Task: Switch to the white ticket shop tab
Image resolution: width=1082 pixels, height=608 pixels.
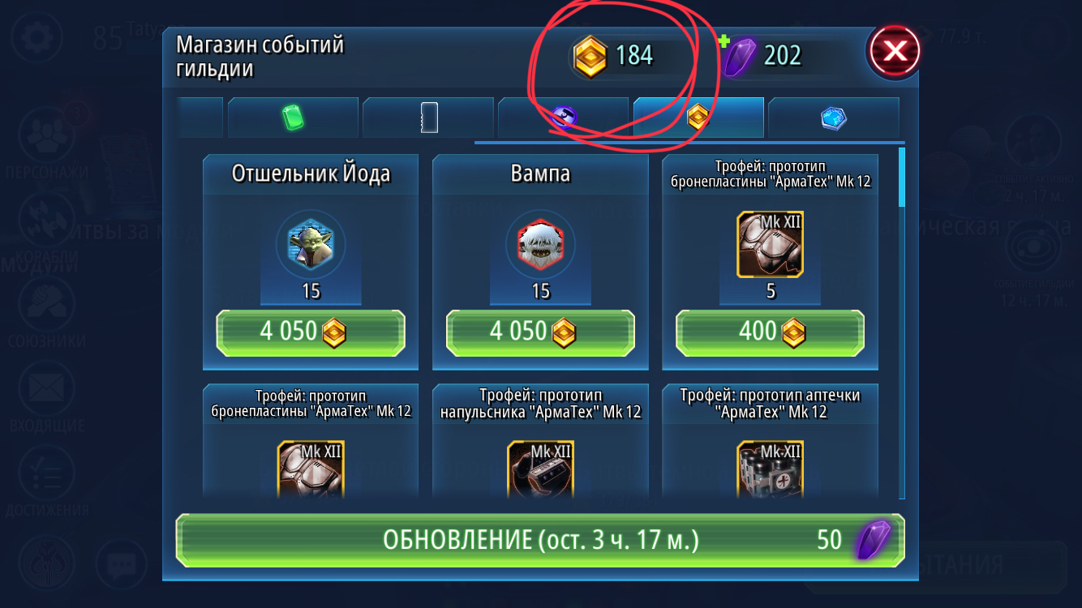Action: pyautogui.click(x=428, y=118)
